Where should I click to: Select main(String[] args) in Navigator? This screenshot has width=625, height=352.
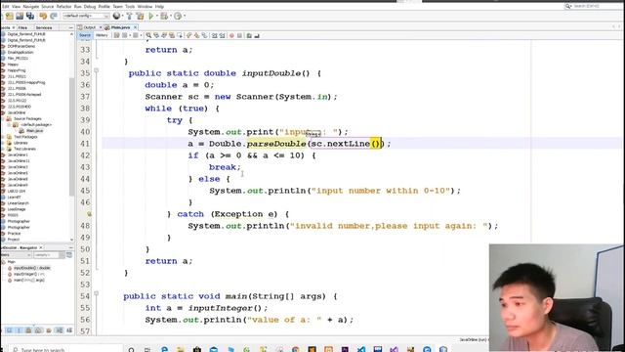point(29,281)
